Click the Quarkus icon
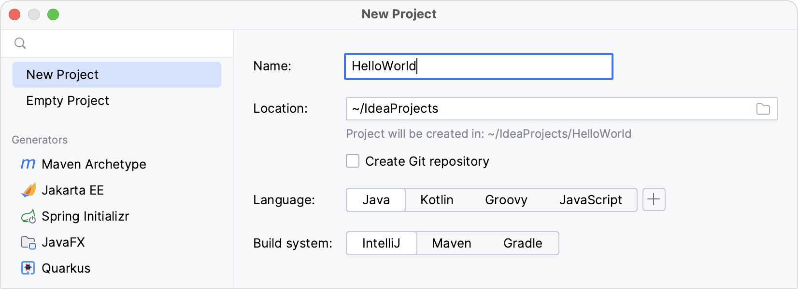 tap(28, 268)
